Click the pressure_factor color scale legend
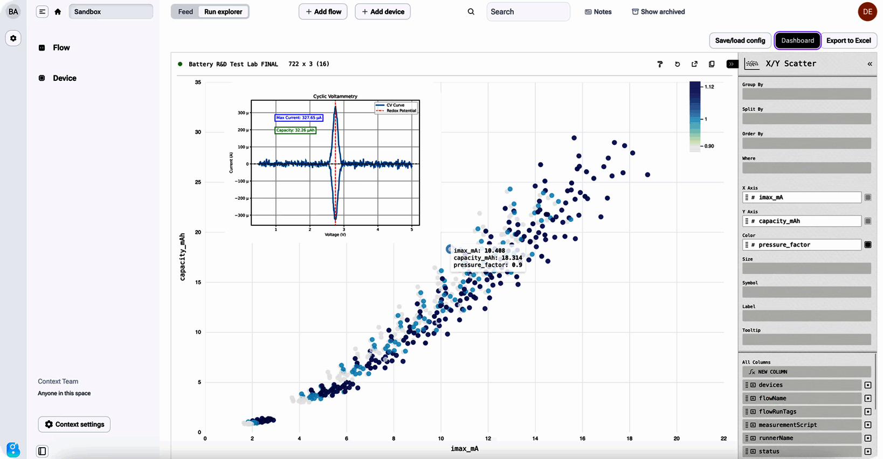This screenshot has height=459, width=883. [701, 116]
